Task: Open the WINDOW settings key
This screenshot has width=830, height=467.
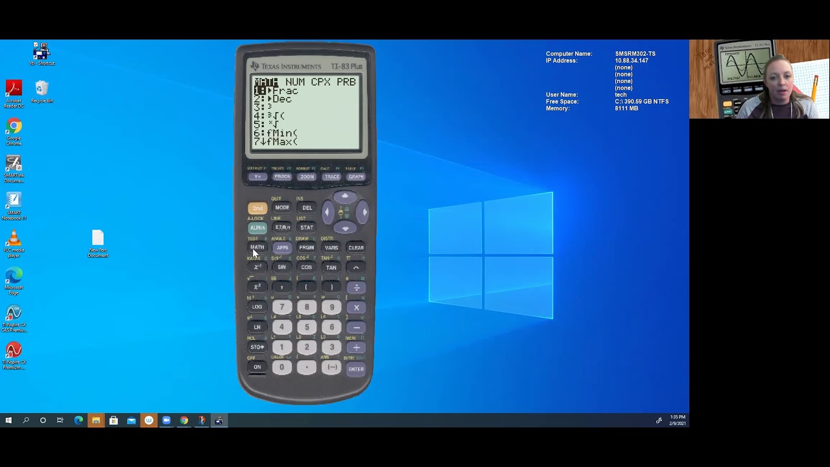Action: pos(282,176)
